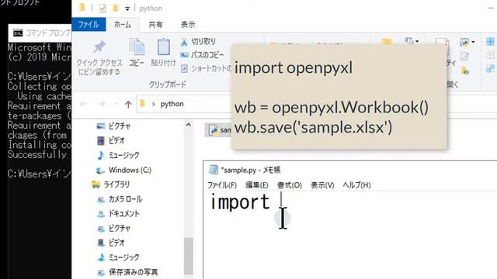Click the python folder in address bar
Image resolution: width=497 pixels, height=279 pixels.
172,104
